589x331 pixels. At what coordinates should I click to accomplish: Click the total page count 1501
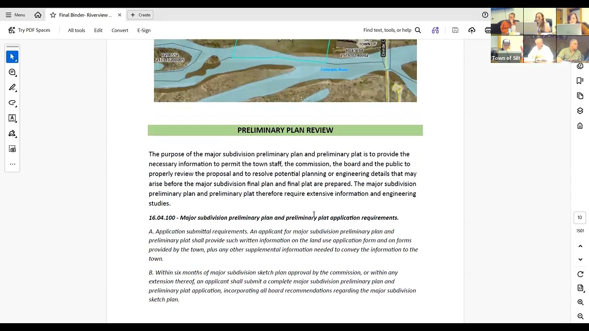580,231
